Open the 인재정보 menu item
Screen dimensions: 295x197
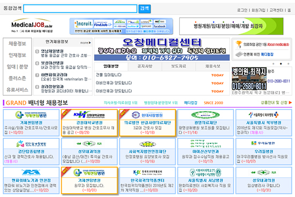pyautogui.click(x=17, y=55)
